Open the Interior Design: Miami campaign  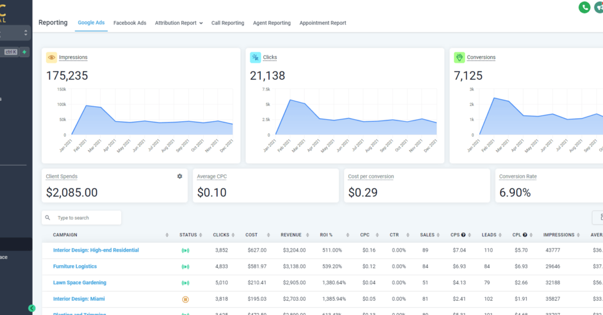(x=79, y=298)
